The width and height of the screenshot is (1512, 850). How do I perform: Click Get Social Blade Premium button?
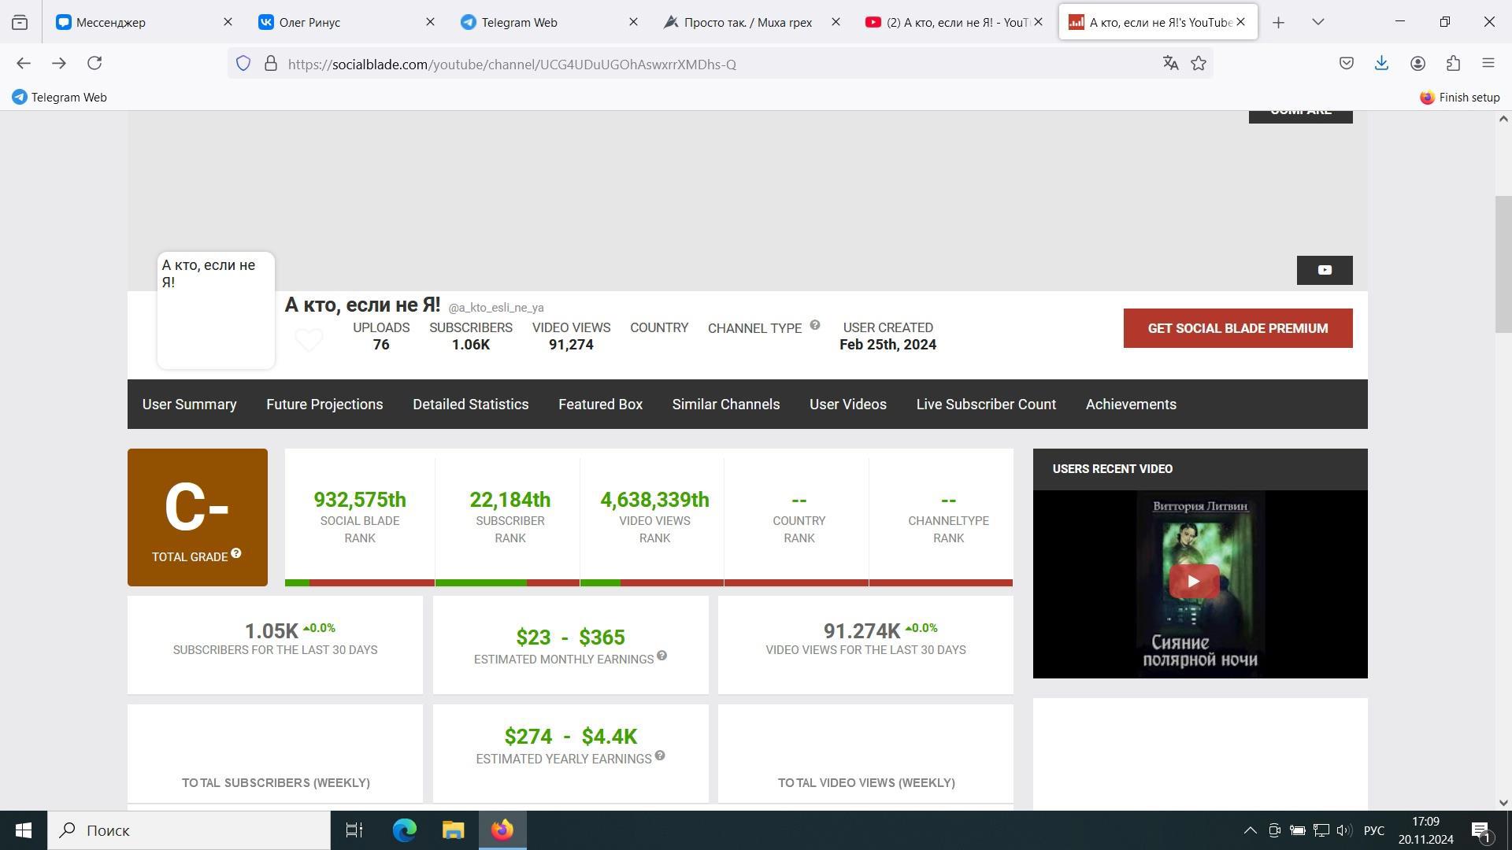[x=1237, y=328]
